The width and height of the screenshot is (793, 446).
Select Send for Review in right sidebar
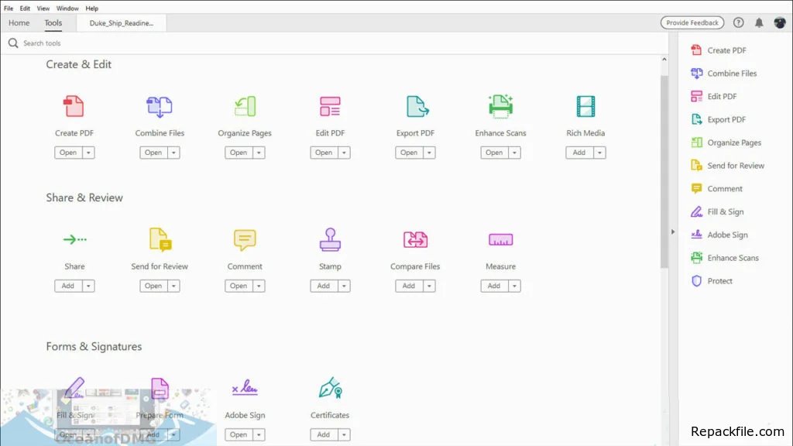point(727,166)
